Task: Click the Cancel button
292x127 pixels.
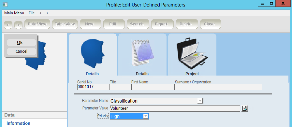Action: [x=22, y=51]
